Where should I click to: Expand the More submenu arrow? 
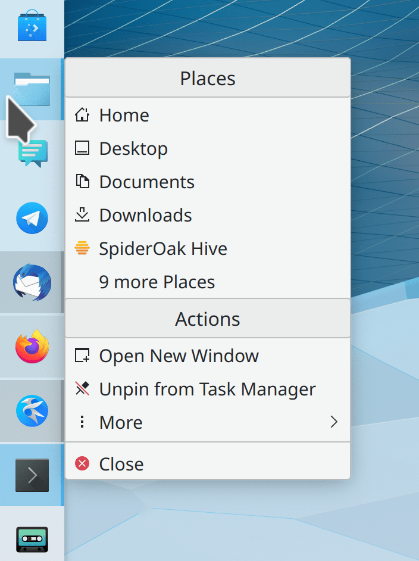pos(333,422)
